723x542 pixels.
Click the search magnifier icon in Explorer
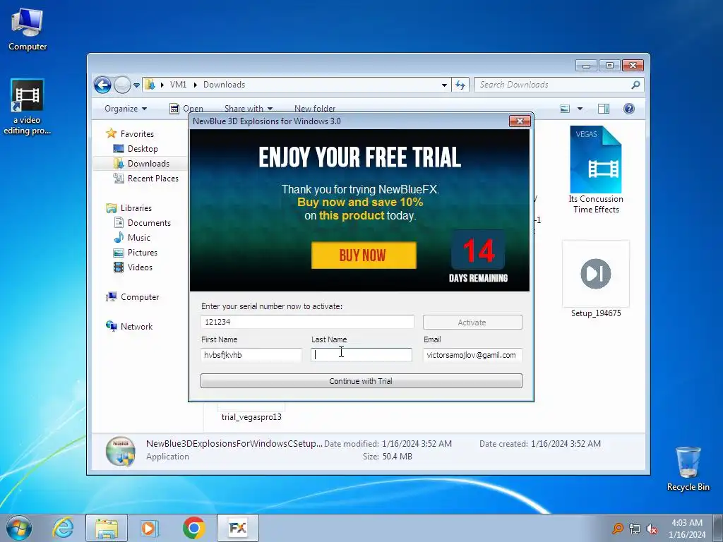(x=636, y=85)
